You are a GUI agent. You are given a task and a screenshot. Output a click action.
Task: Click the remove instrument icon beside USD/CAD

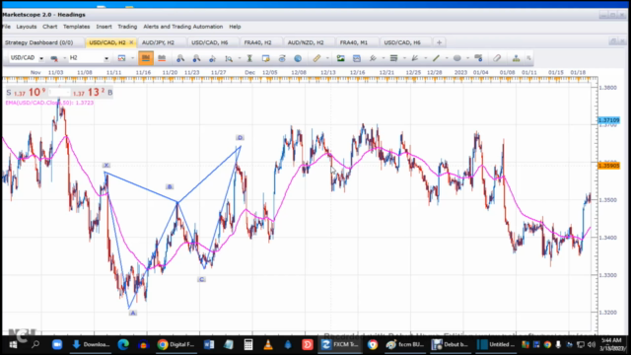pos(54,58)
